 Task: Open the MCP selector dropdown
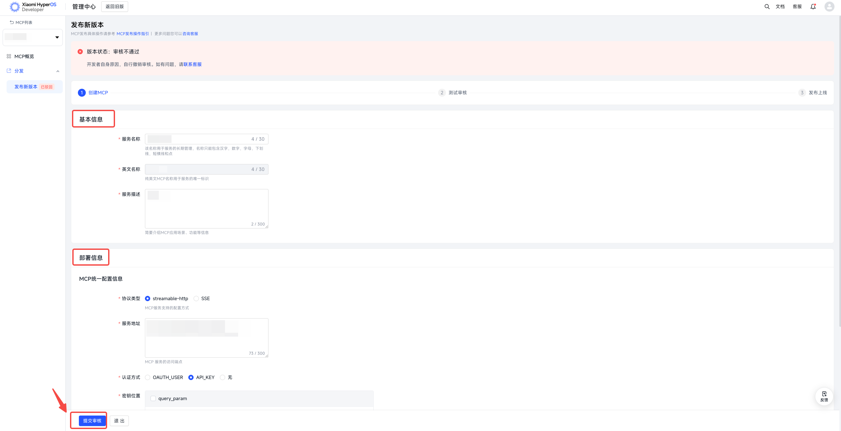pos(33,37)
